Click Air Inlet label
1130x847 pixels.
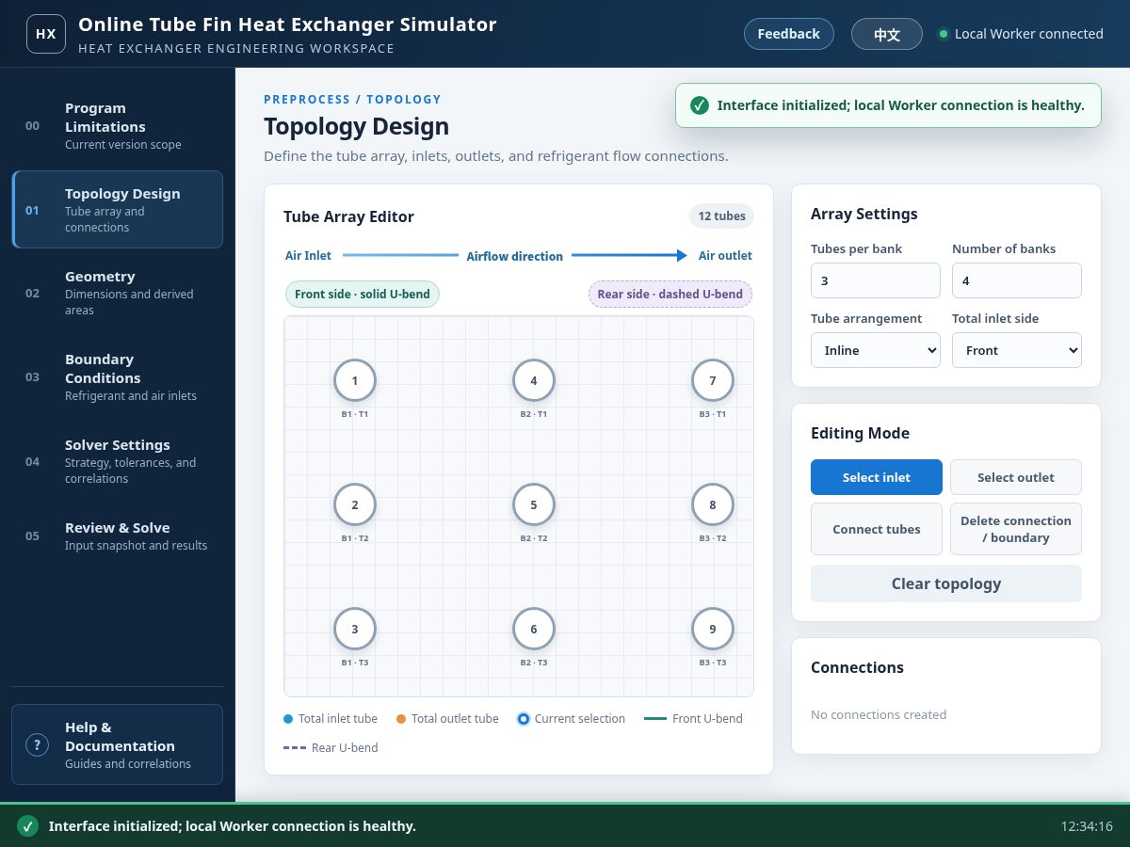coord(308,255)
